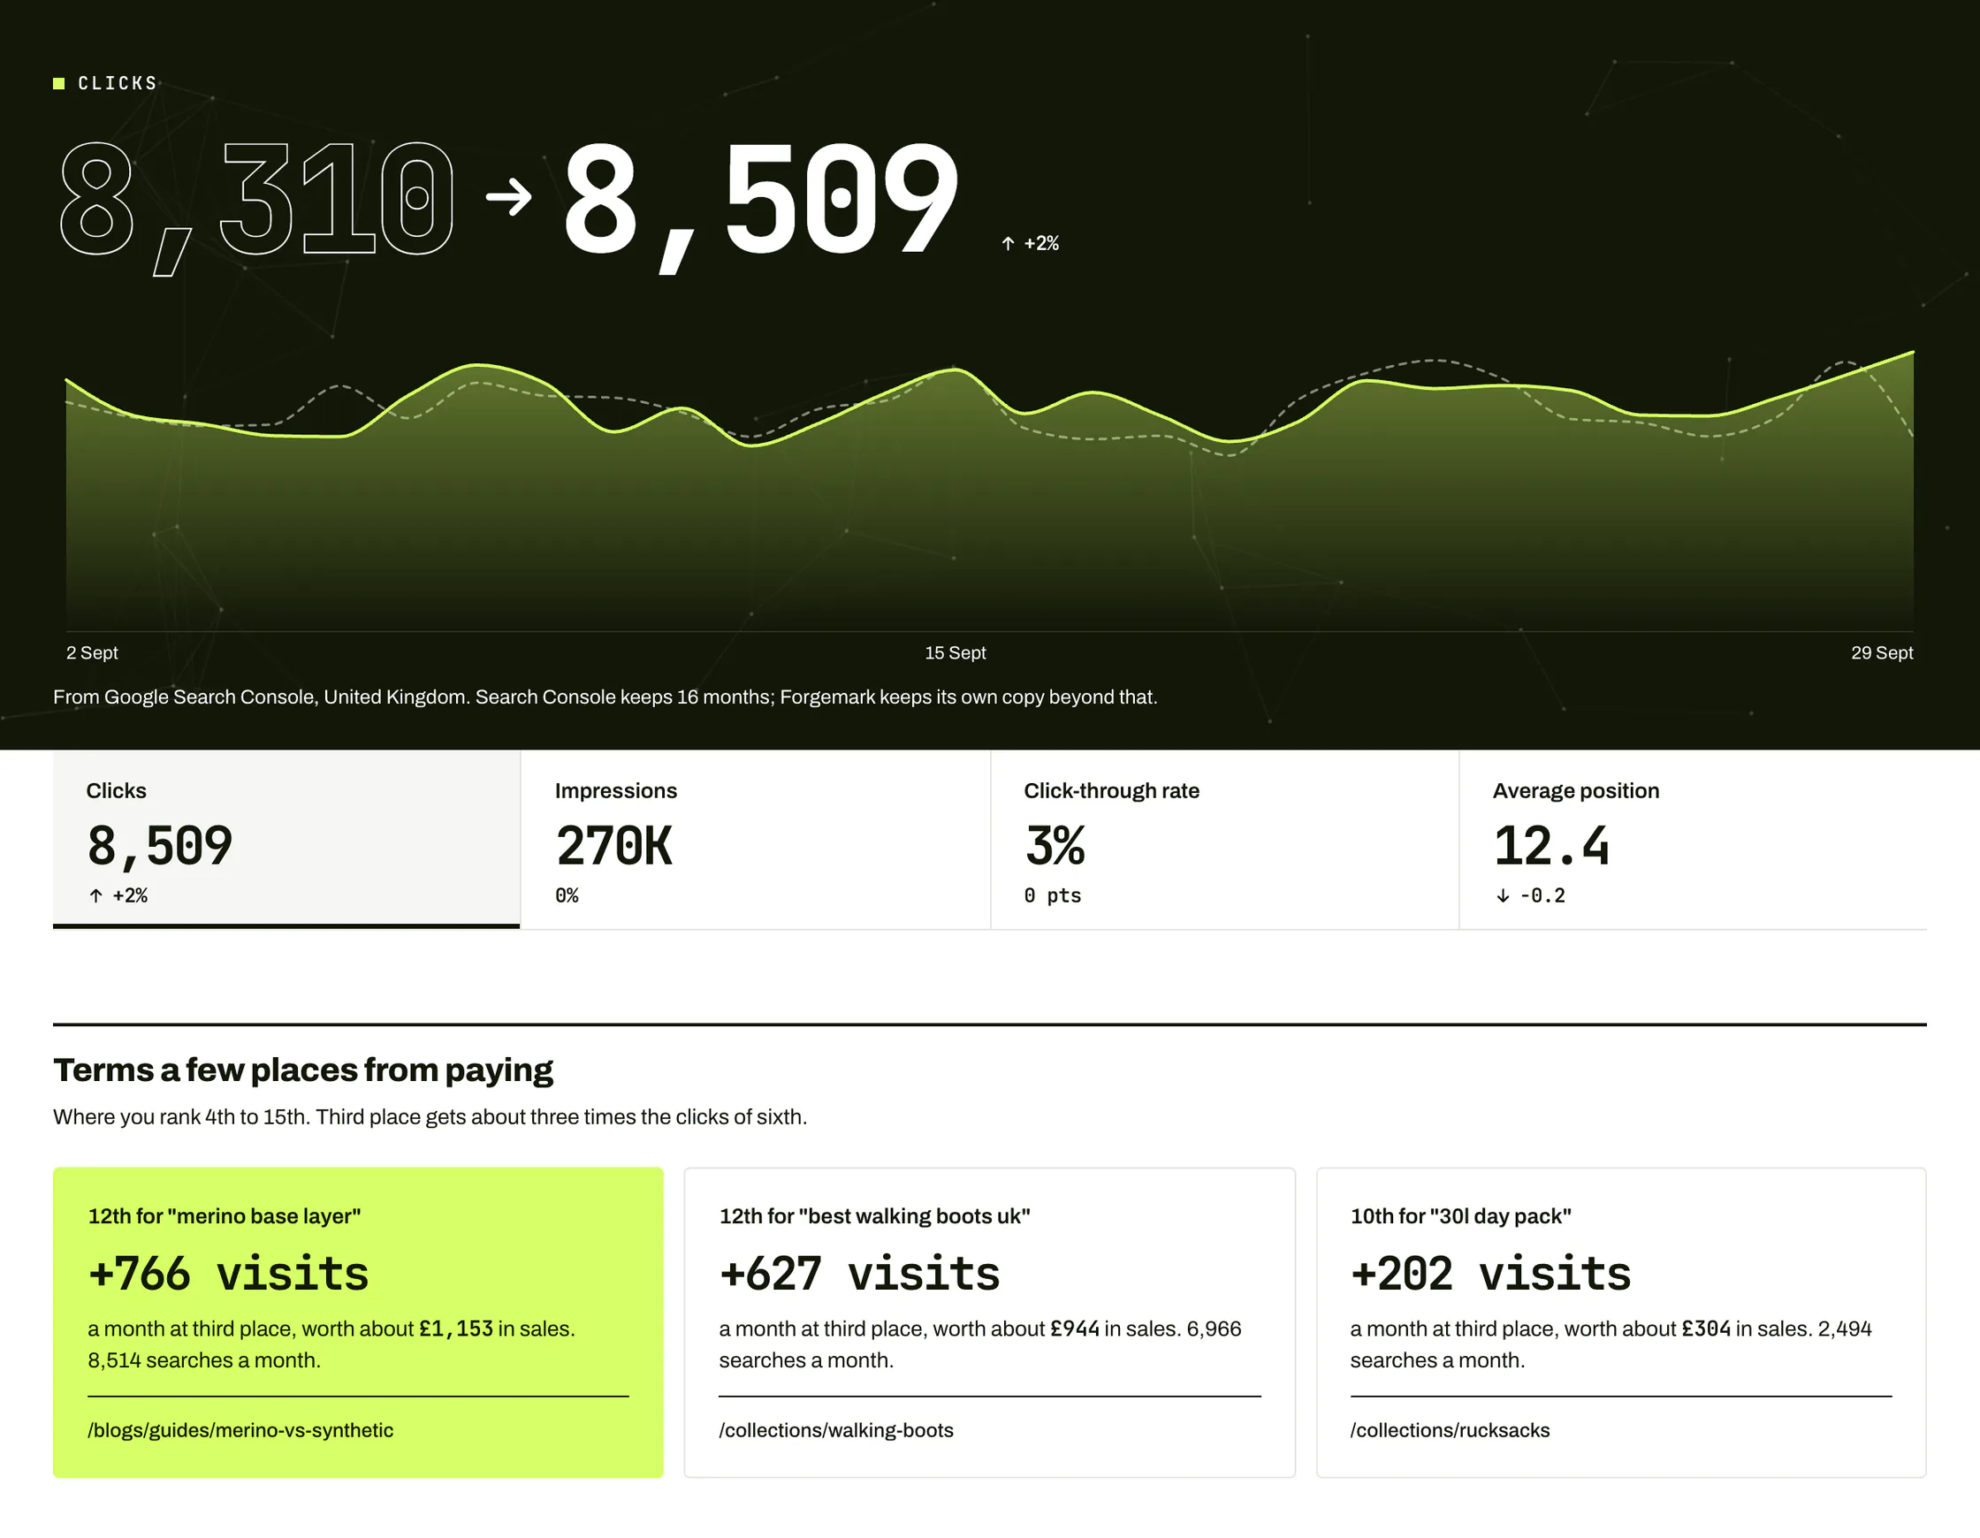Click the £304 sales estimate
Viewport: 1980px width, 1538px height.
(1706, 1329)
